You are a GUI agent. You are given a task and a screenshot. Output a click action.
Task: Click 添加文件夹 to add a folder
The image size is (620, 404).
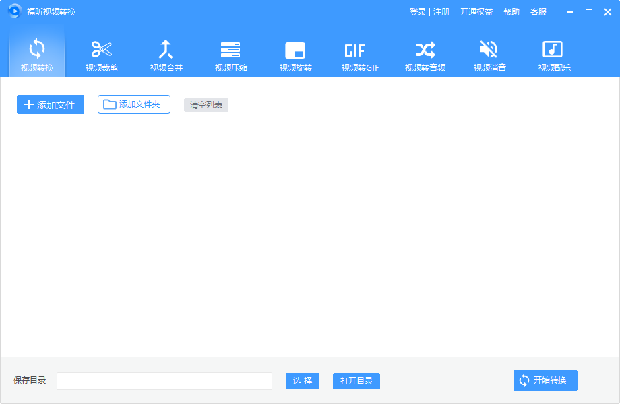click(133, 104)
